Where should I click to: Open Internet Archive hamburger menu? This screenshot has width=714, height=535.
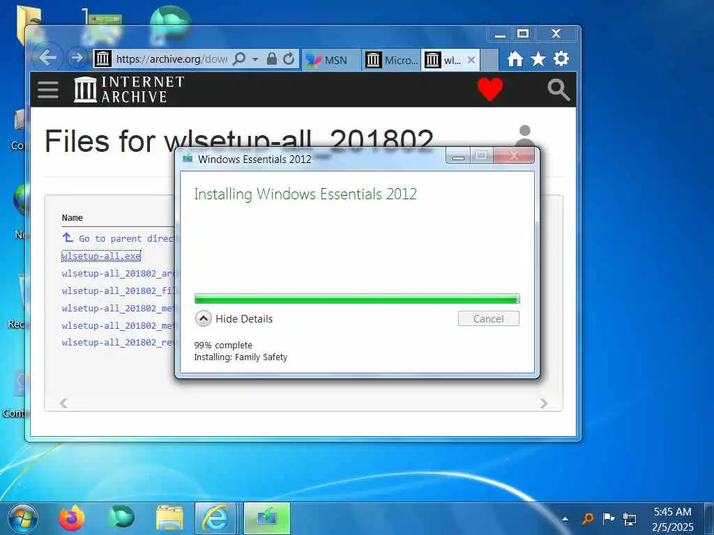[x=48, y=90]
